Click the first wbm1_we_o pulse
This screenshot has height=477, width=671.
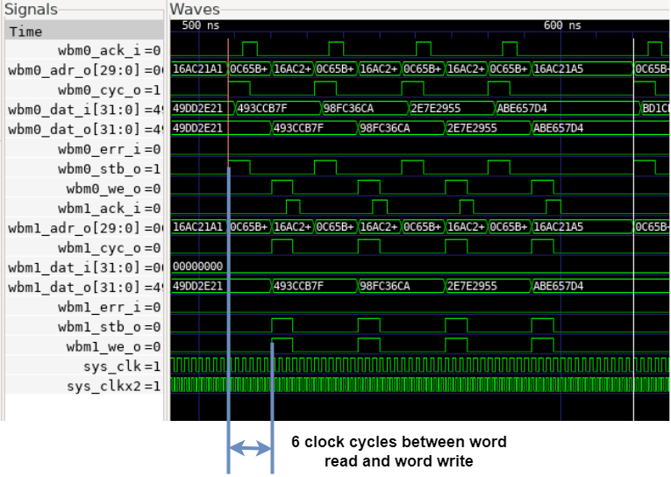[282, 345]
